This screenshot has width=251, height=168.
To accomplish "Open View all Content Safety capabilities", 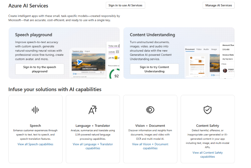I will [207, 155].
